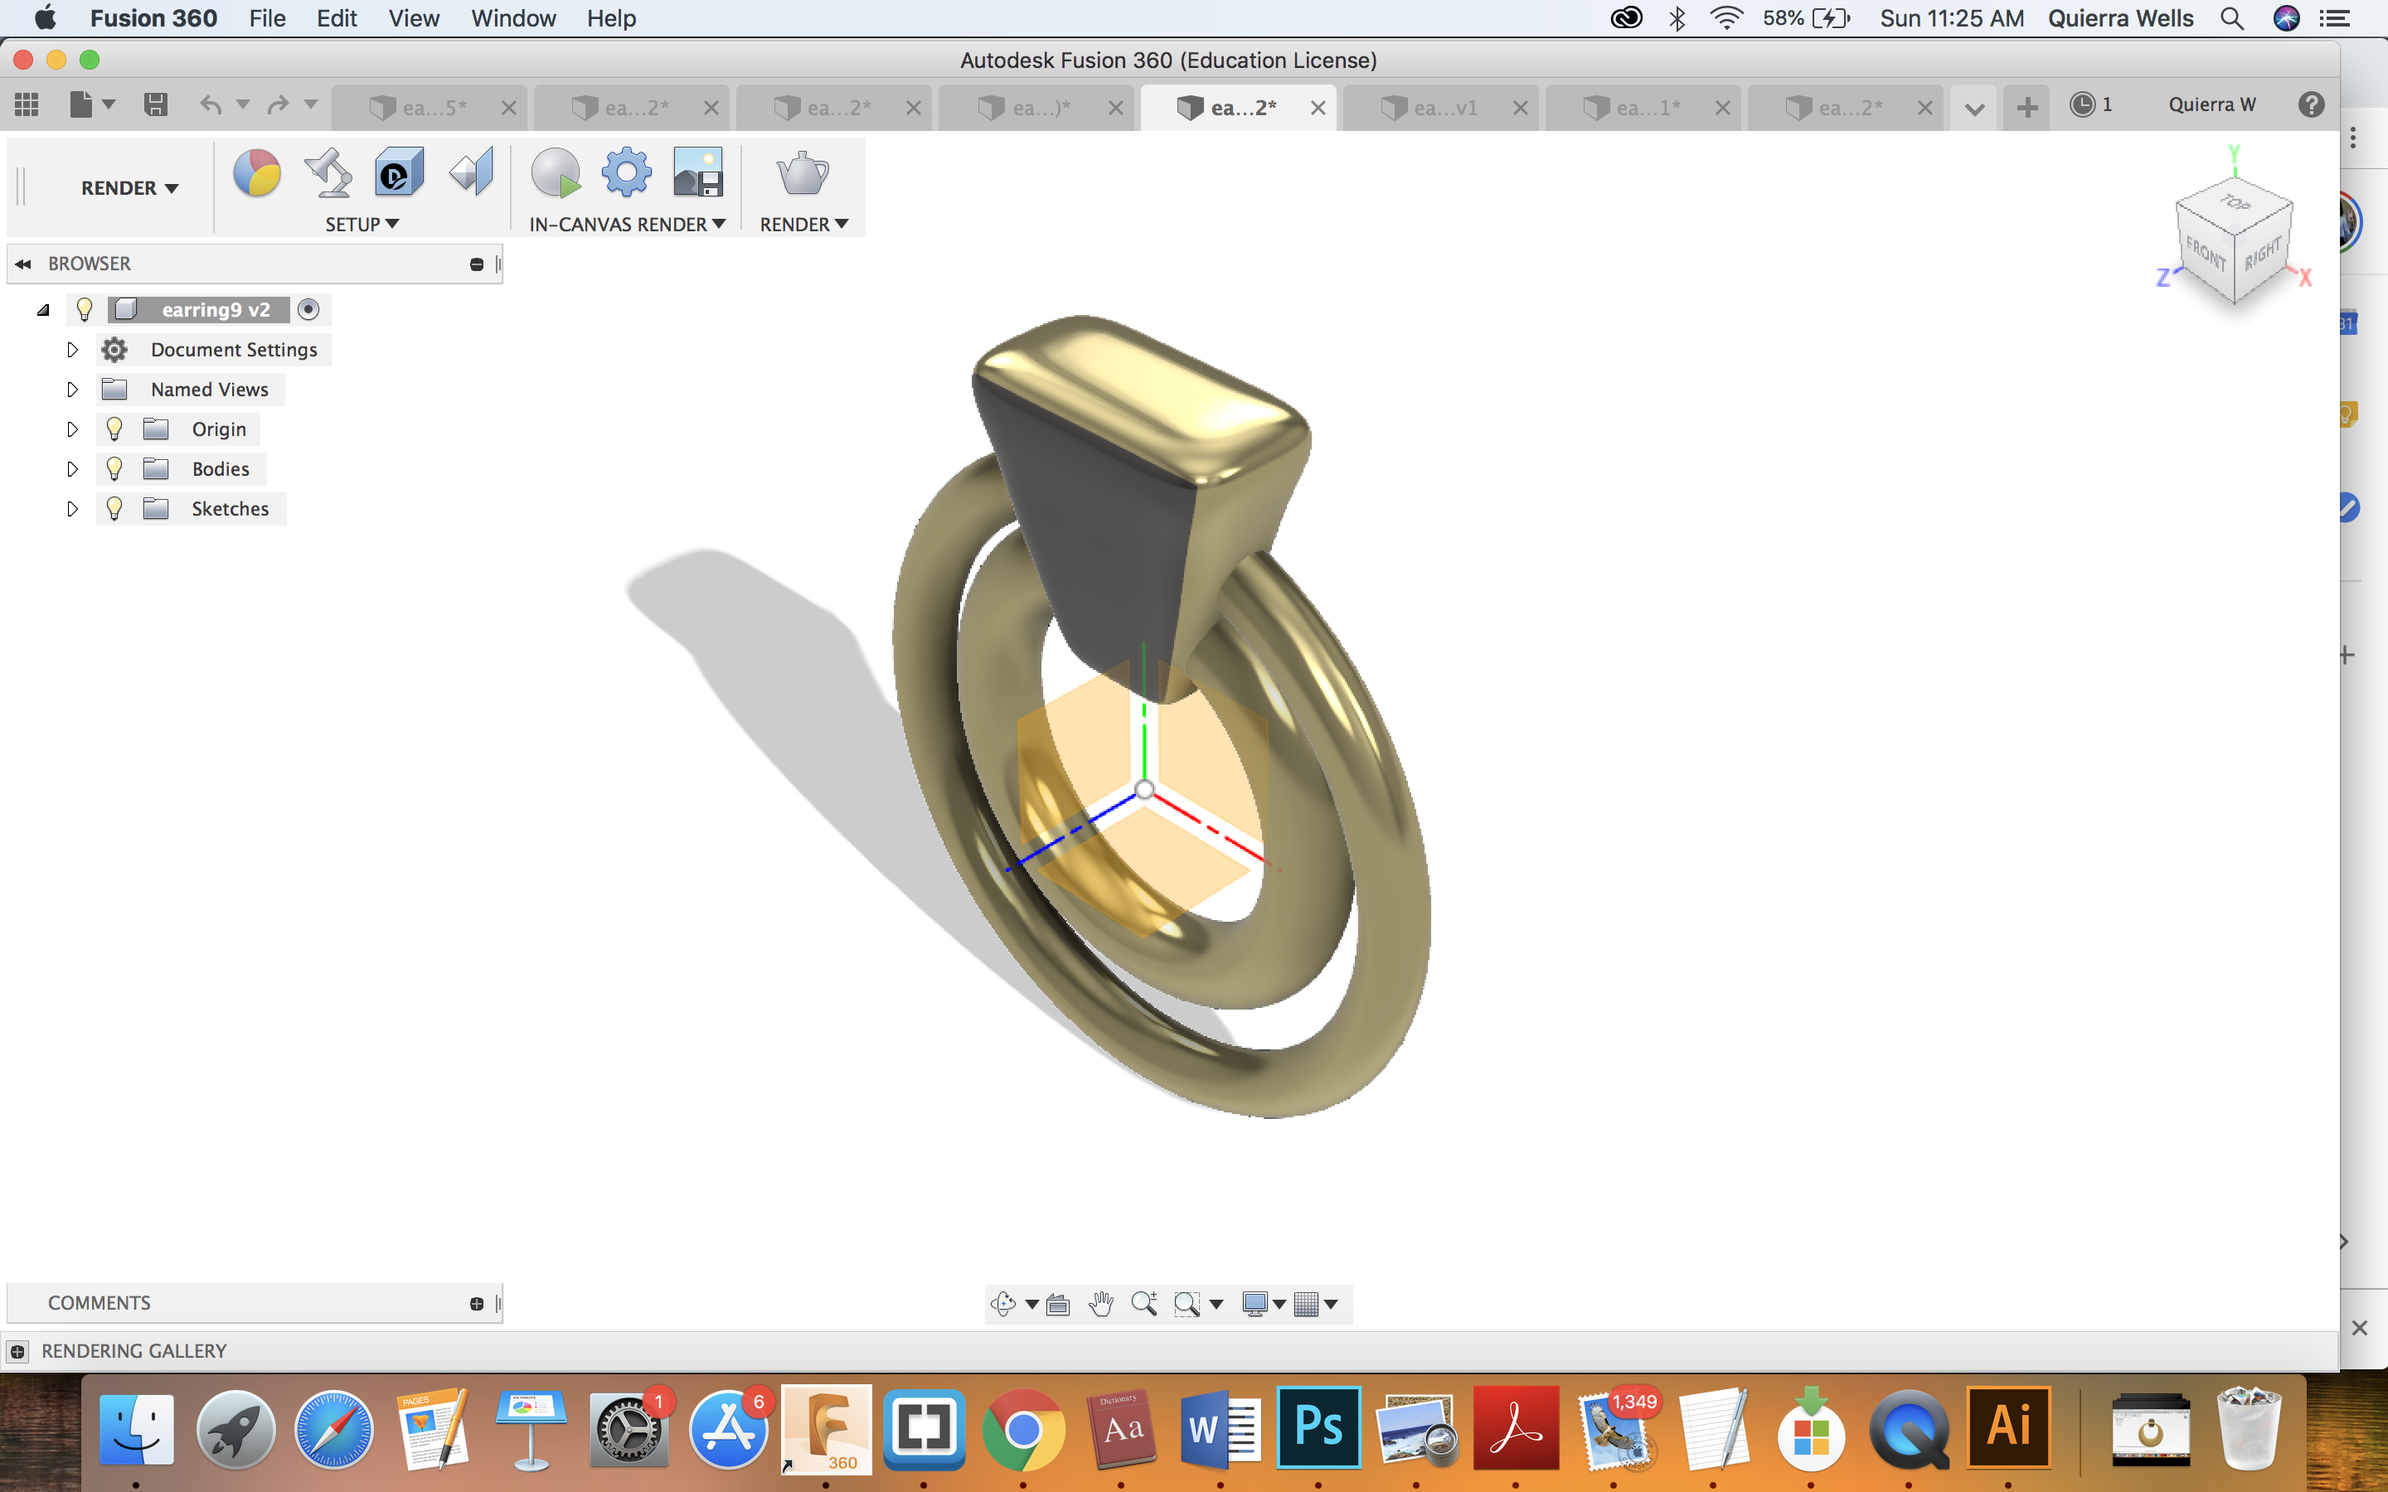Click the Quierra W account name
The image size is (2388, 1492).
[x=2211, y=104]
